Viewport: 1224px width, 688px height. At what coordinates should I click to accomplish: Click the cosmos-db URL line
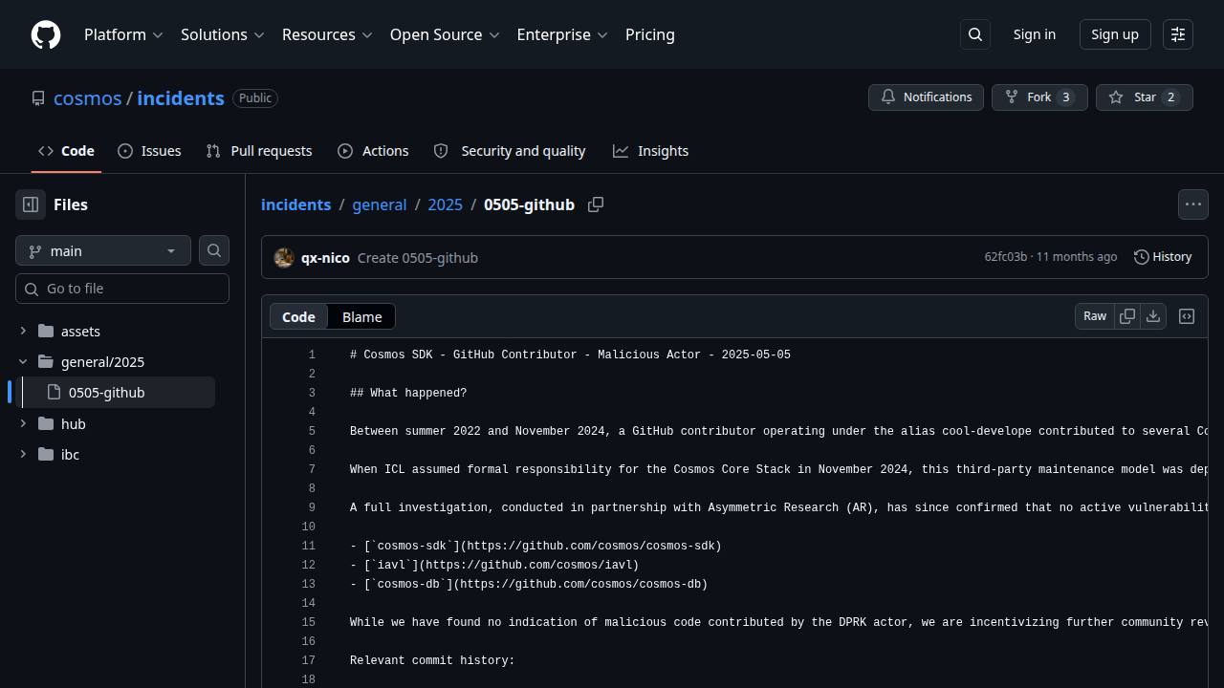tap(529, 584)
